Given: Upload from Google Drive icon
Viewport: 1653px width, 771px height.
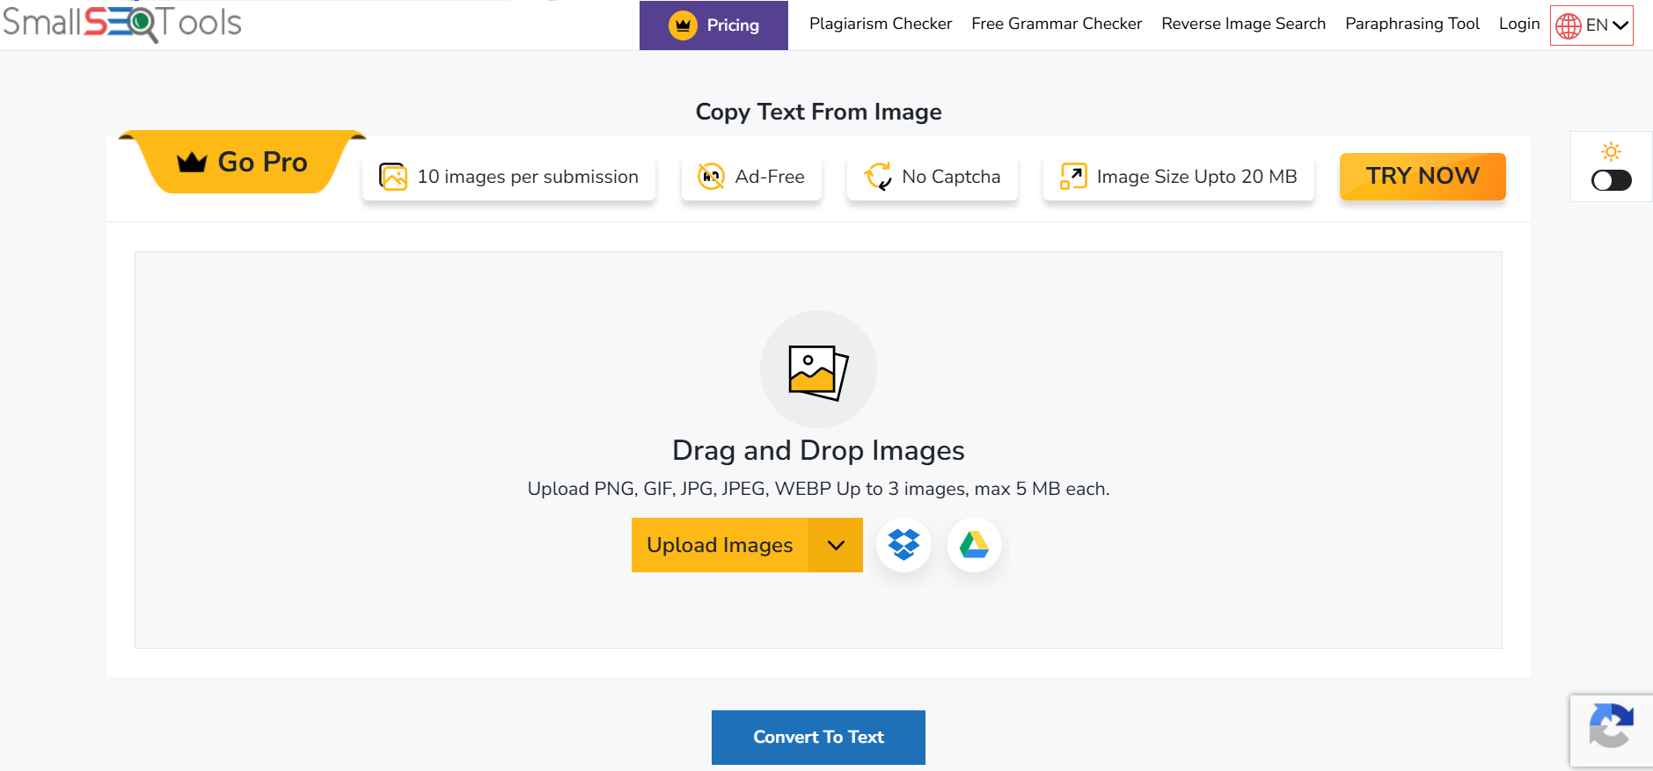Looking at the screenshot, I should (974, 545).
